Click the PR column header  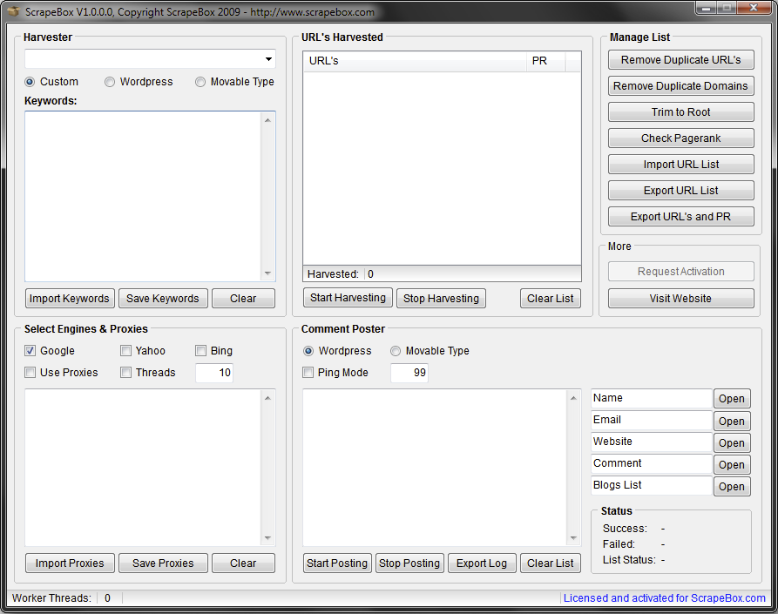click(545, 61)
